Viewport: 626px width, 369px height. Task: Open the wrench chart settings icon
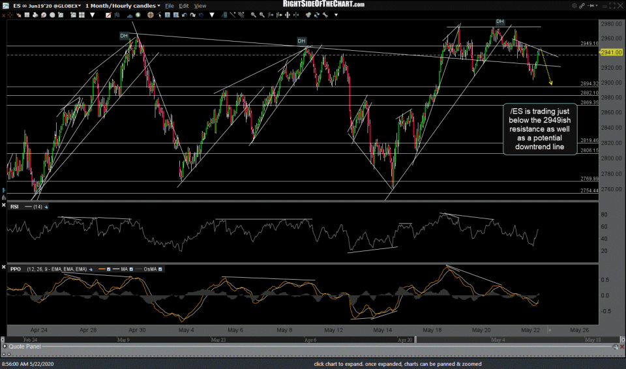click(325, 15)
